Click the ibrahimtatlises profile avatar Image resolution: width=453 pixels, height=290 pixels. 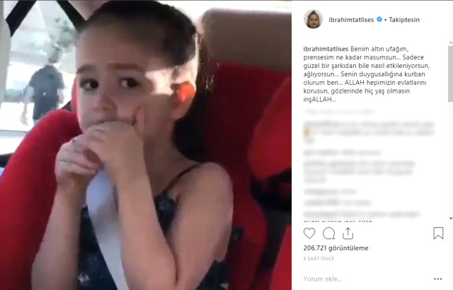coord(313,19)
